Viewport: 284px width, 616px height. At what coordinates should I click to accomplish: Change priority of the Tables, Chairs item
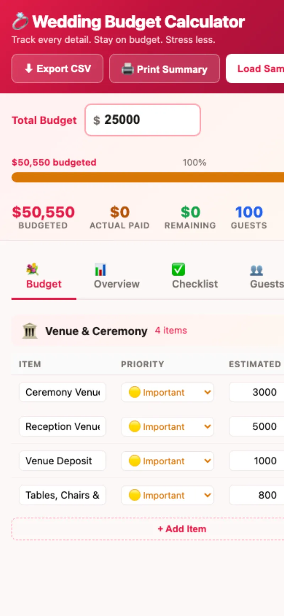coord(168,495)
